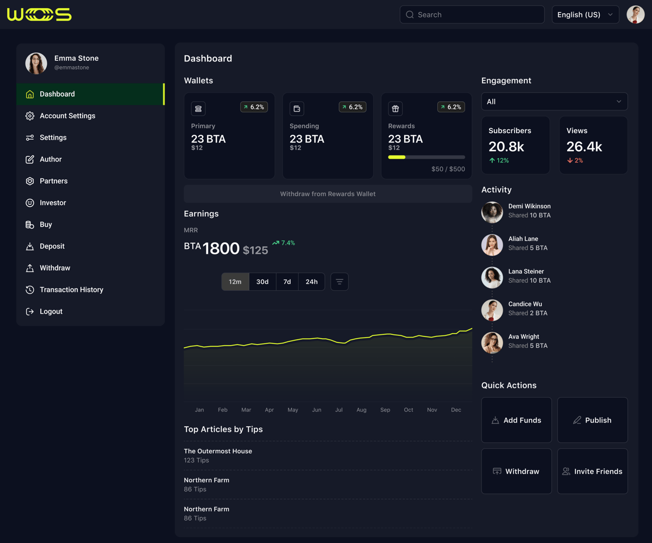
Task: Click the Author edit icon
Action: pyautogui.click(x=30, y=159)
